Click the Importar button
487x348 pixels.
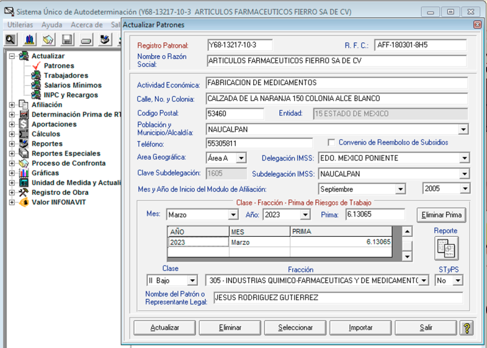pyautogui.click(x=360, y=327)
